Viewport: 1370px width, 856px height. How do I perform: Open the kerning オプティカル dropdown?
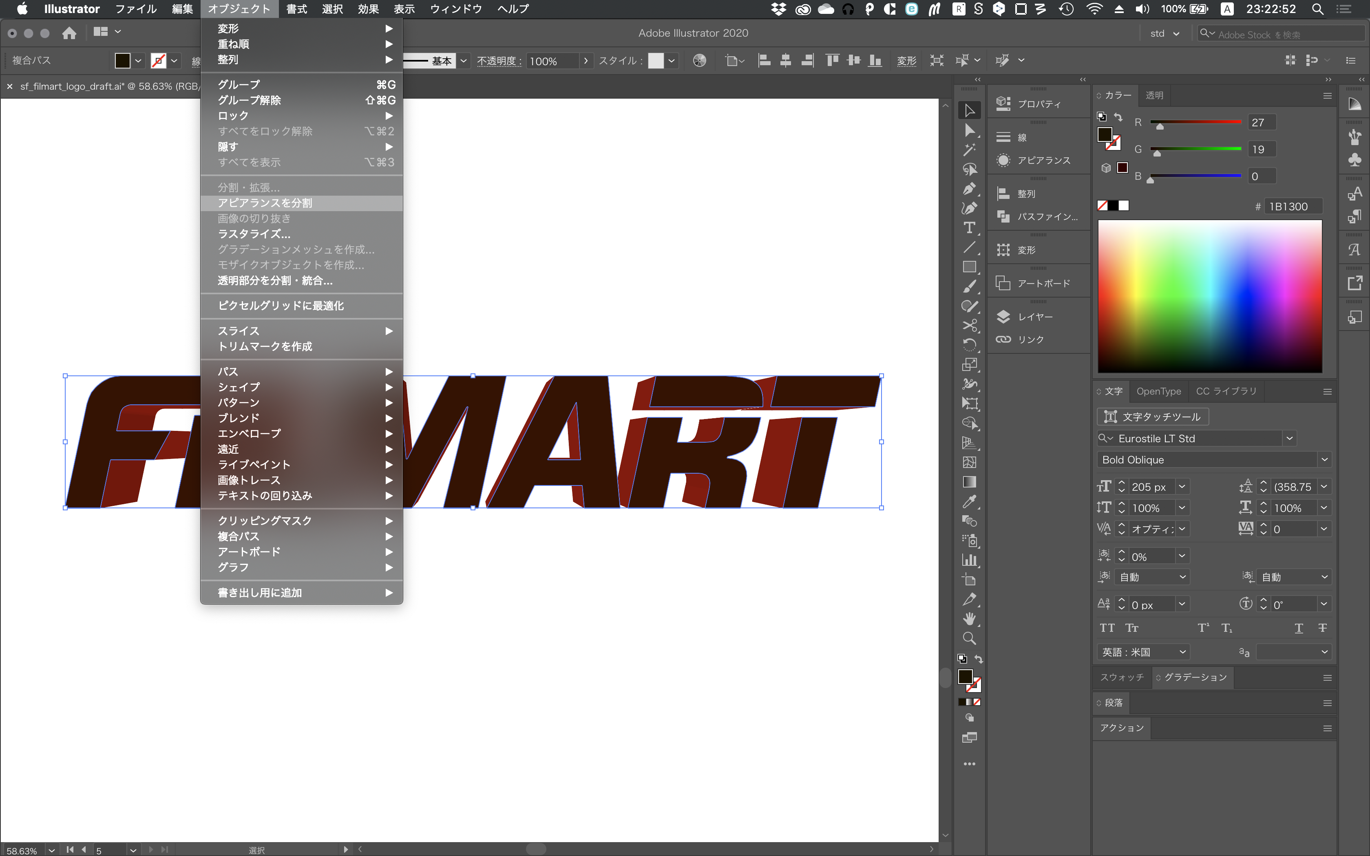1182,529
